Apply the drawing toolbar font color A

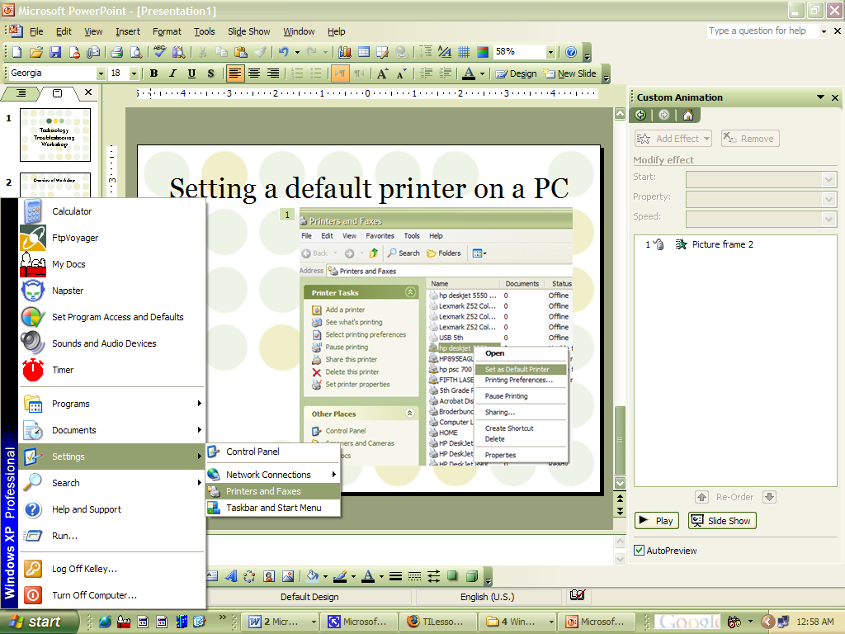[368, 576]
